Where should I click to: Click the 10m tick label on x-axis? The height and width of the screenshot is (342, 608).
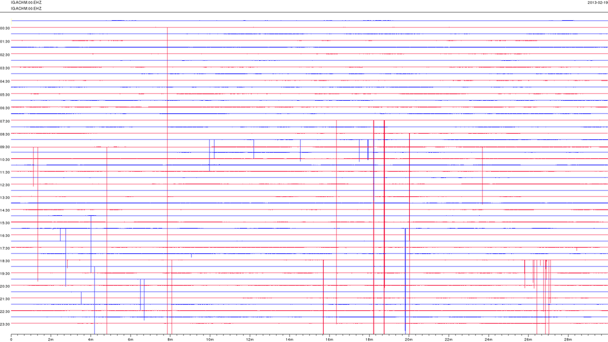point(210,339)
